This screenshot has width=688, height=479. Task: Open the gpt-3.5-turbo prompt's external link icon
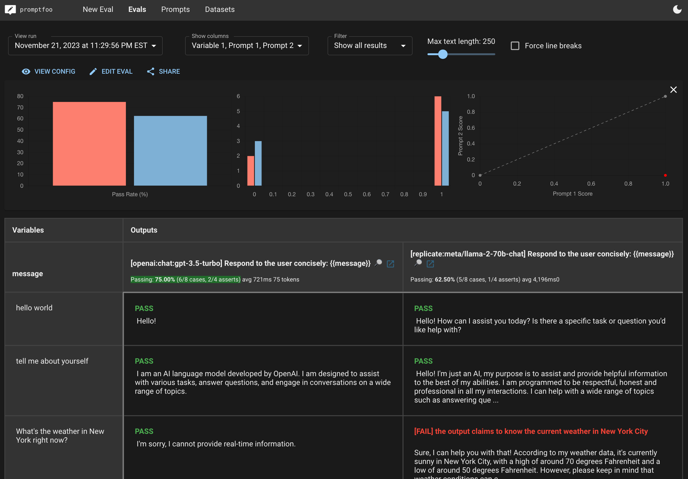tap(390, 264)
